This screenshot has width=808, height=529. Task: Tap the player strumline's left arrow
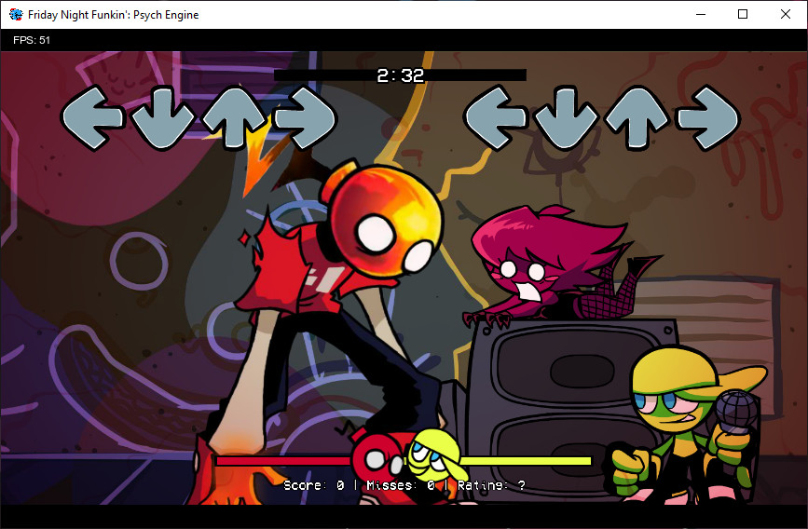click(x=496, y=118)
